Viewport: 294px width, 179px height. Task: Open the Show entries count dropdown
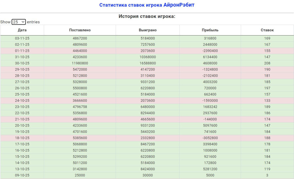pyautogui.click(x=19, y=22)
